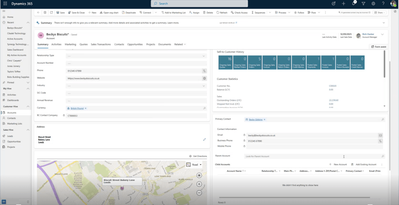Open the British Pound currency link
Image resolution: width=399 pixels, height=205 pixels.
77,108
